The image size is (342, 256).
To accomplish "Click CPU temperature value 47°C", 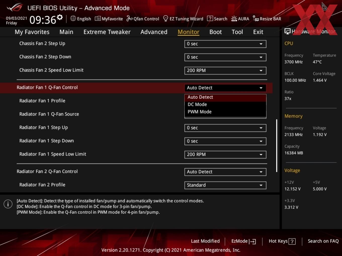I will coord(317,62).
